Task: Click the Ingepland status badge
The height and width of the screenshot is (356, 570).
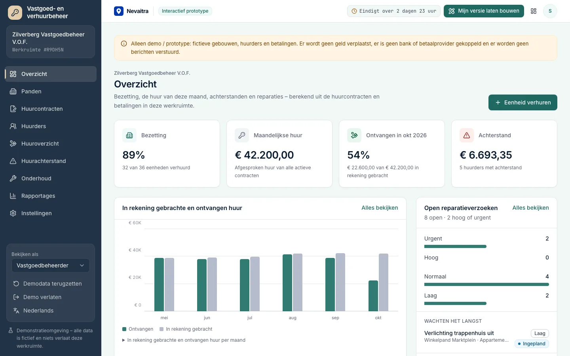Action: pyautogui.click(x=532, y=344)
